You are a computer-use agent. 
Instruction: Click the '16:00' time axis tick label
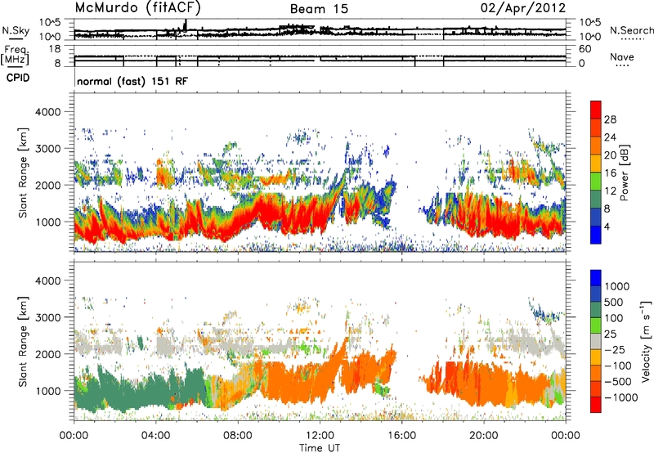(x=401, y=436)
